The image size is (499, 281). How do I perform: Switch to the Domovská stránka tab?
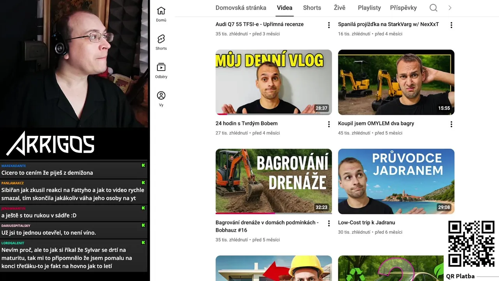tap(241, 8)
